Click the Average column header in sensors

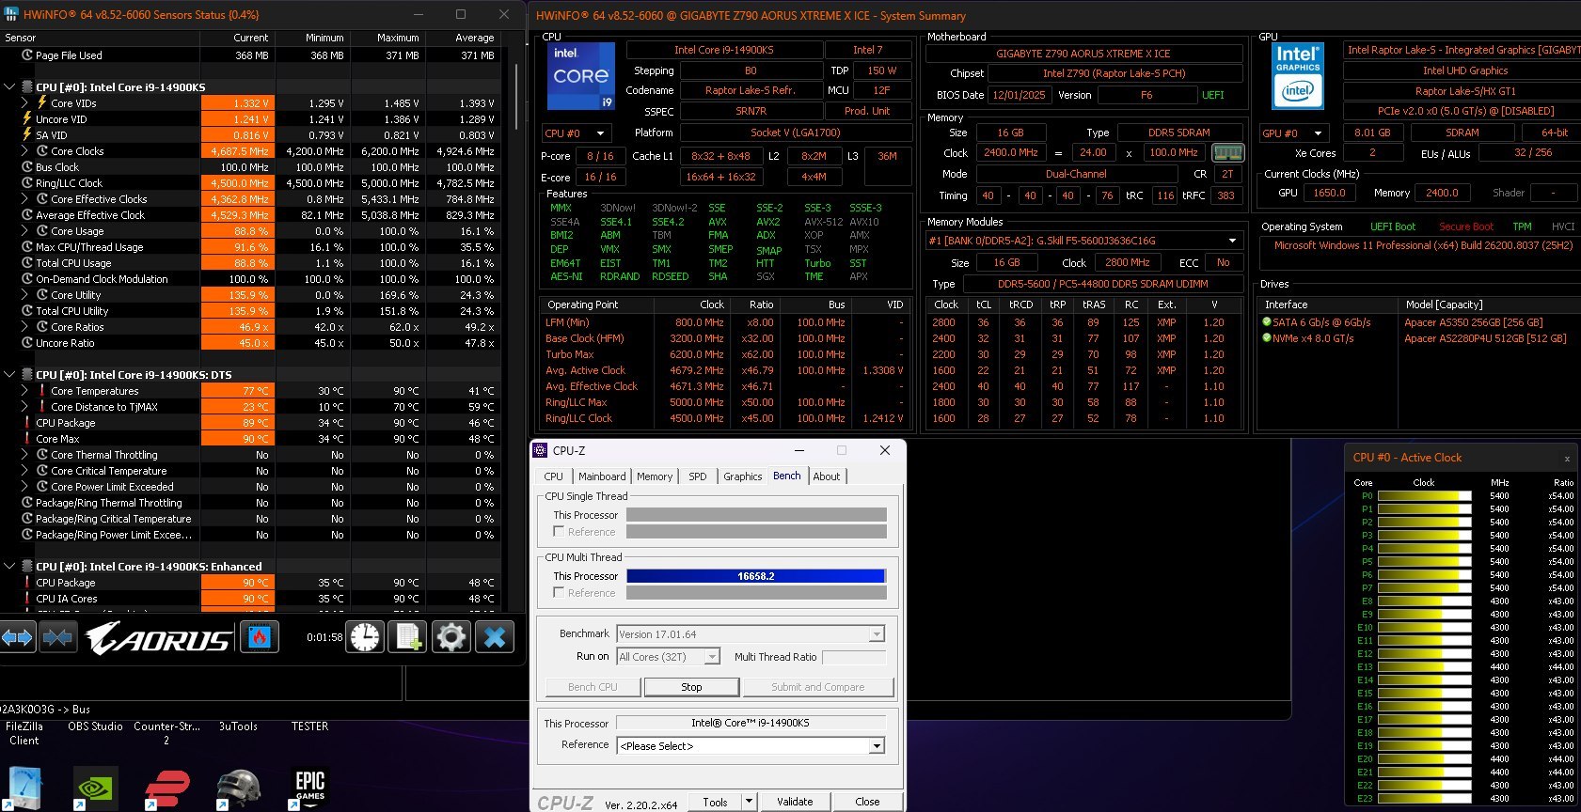[x=464, y=38]
